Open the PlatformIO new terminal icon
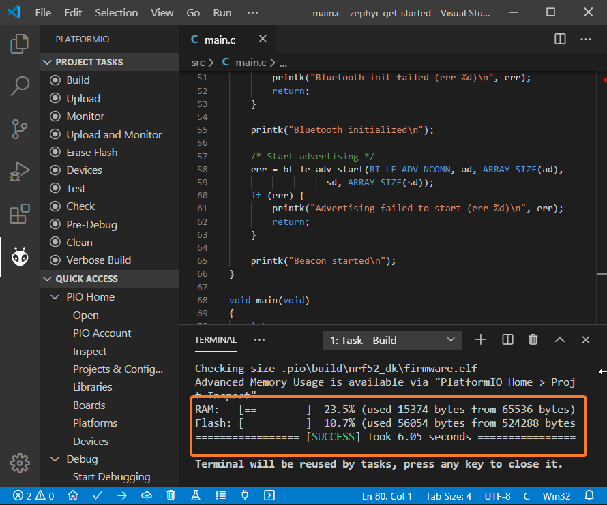Viewport: 607px width, 505px height. pyautogui.click(x=269, y=495)
